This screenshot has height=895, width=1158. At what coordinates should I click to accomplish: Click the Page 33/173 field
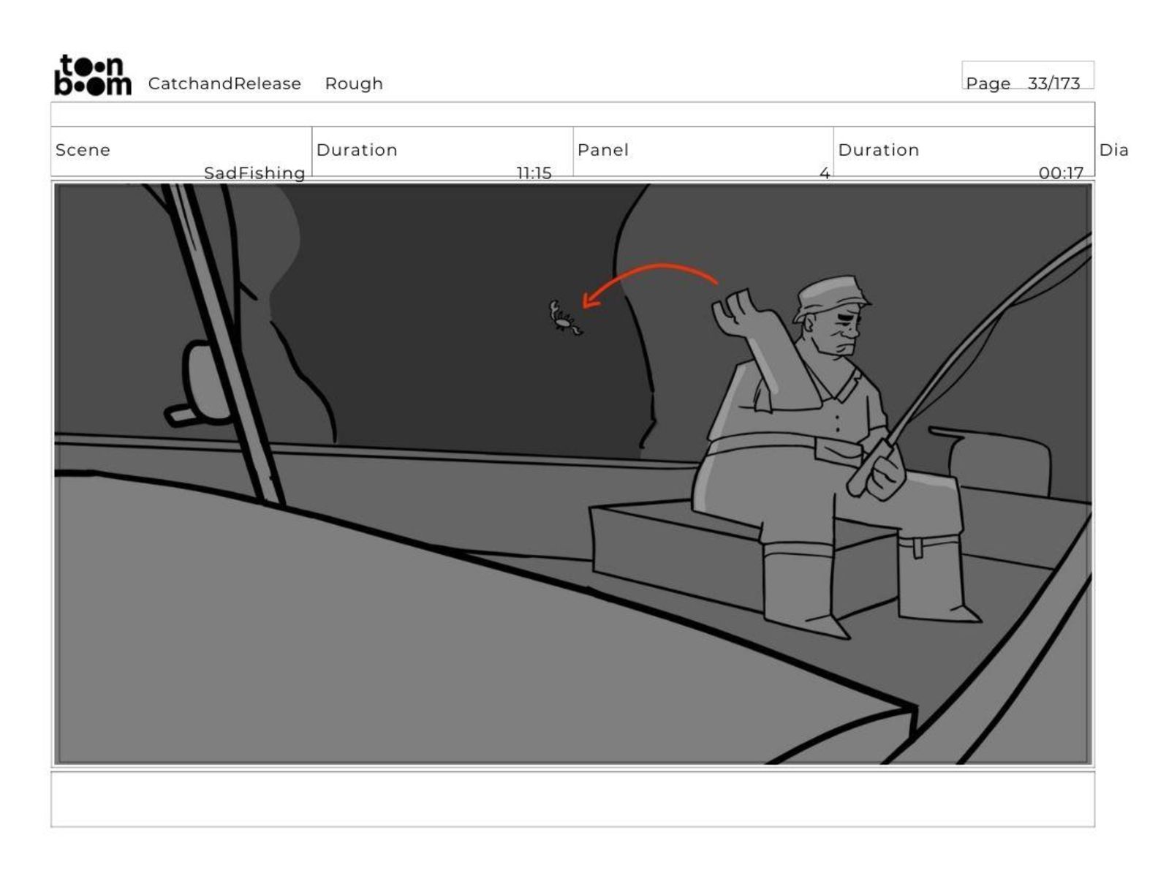click(1027, 75)
